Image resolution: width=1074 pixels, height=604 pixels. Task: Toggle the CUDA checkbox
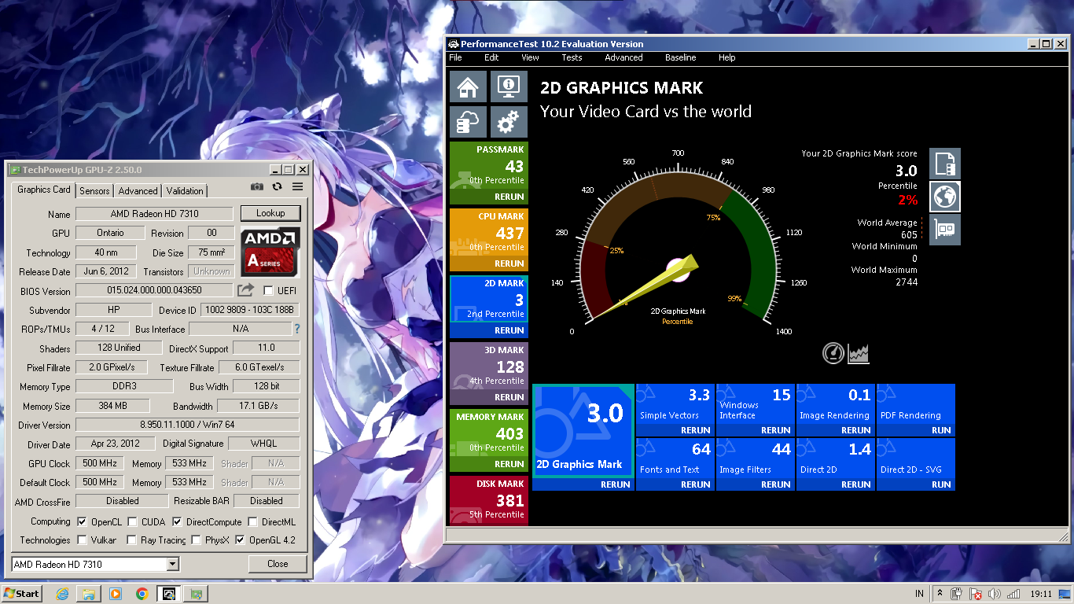point(132,521)
